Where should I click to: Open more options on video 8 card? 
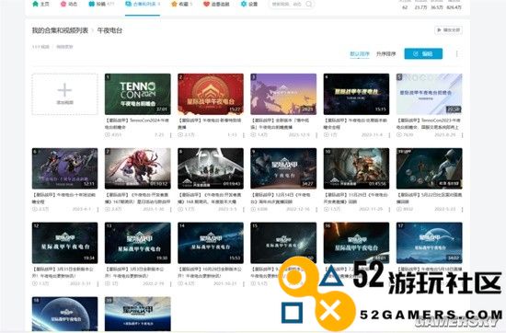(x=244, y=210)
